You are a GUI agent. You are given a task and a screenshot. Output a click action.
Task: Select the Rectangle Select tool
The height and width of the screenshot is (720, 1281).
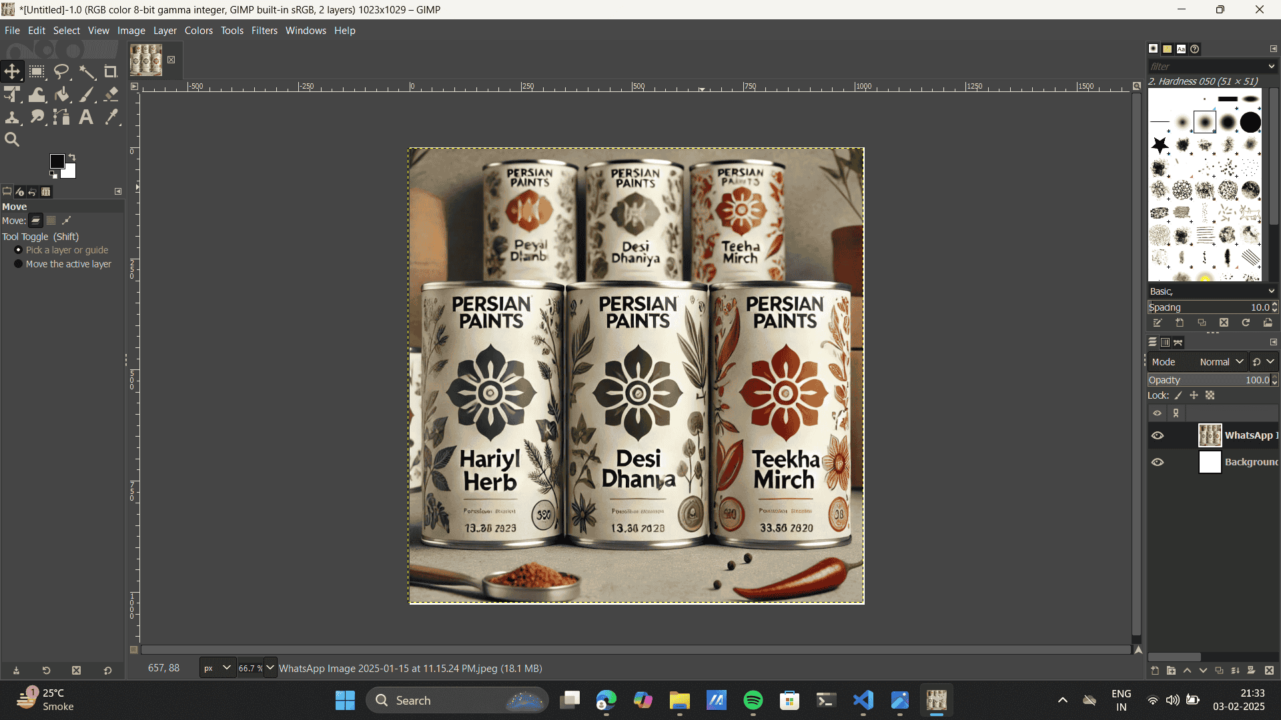pyautogui.click(x=37, y=71)
